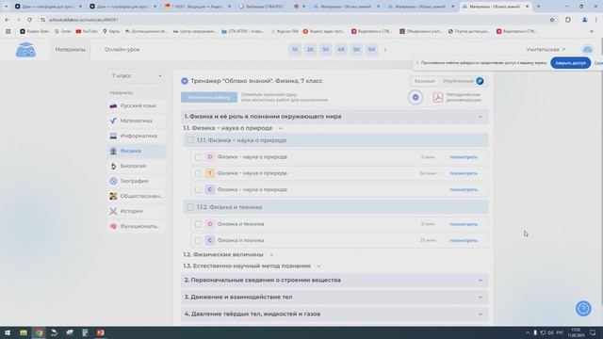Open the 7 класс grade dropdown
Screen dimensions: 603x339
tap(137, 76)
